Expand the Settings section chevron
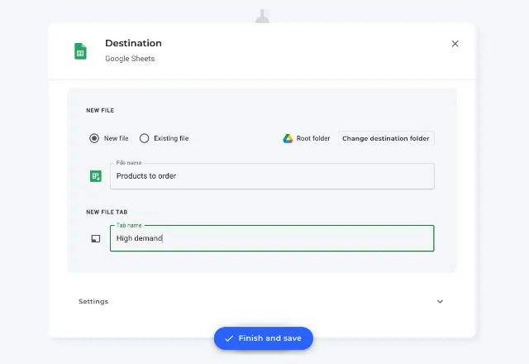The height and width of the screenshot is (364, 529). 440,301
